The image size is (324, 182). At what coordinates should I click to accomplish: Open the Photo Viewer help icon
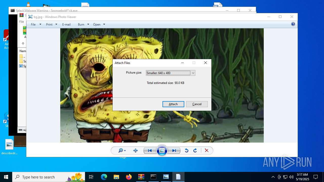293,24
